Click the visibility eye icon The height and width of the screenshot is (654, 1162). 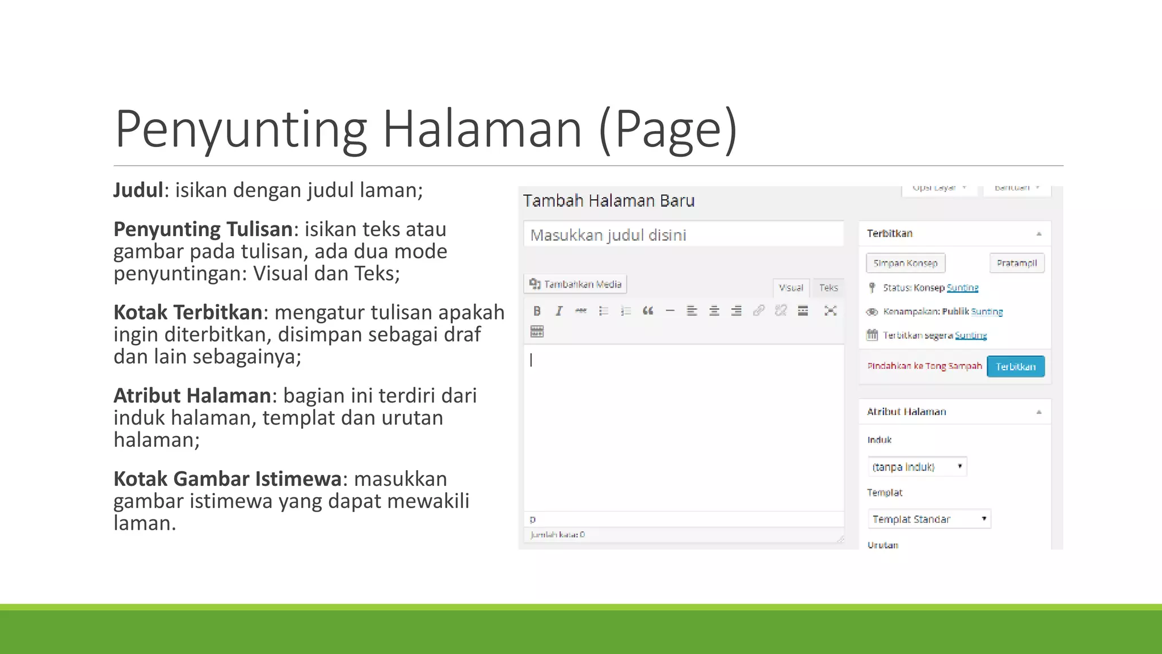[x=872, y=312]
